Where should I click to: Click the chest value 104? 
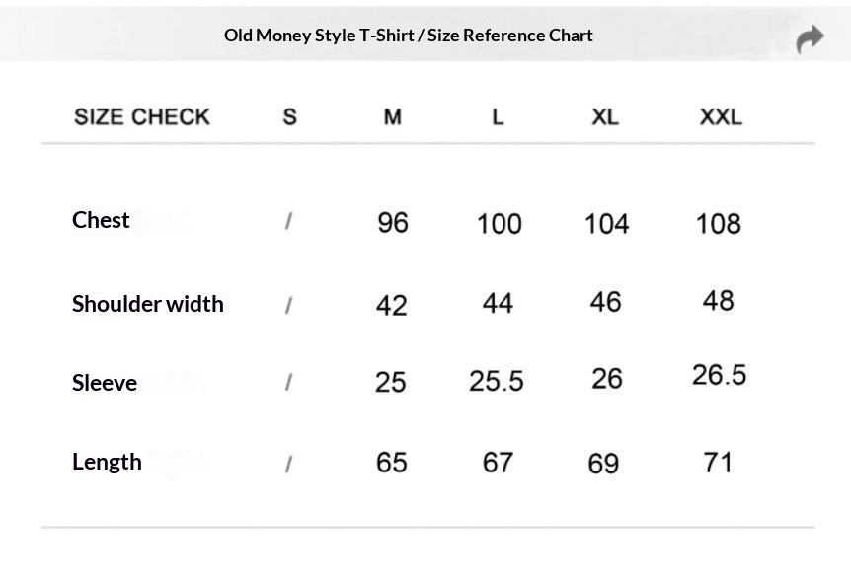point(606,223)
